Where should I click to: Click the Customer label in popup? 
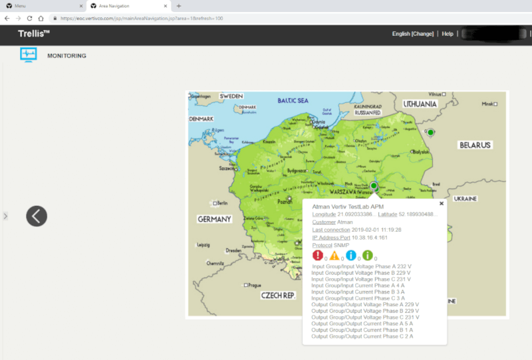click(324, 222)
